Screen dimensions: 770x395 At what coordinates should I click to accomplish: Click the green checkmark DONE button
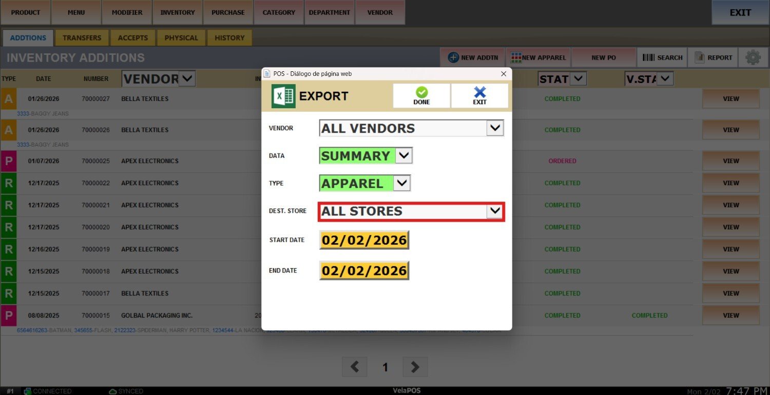tap(421, 95)
